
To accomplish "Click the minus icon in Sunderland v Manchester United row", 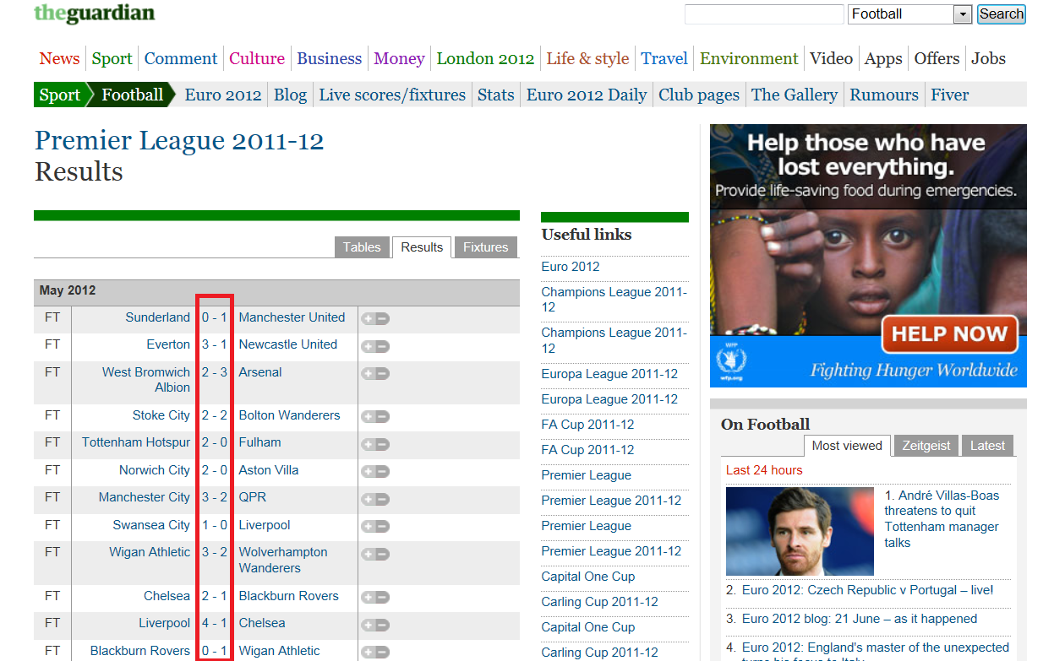I will (383, 319).
